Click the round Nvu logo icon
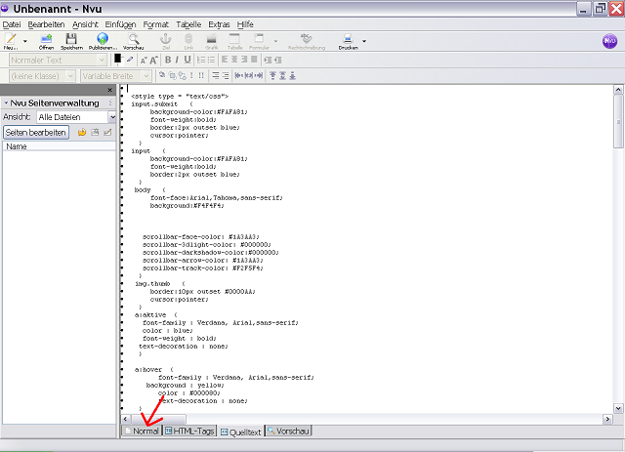This screenshot has width=625, height=452. [607, 41]
